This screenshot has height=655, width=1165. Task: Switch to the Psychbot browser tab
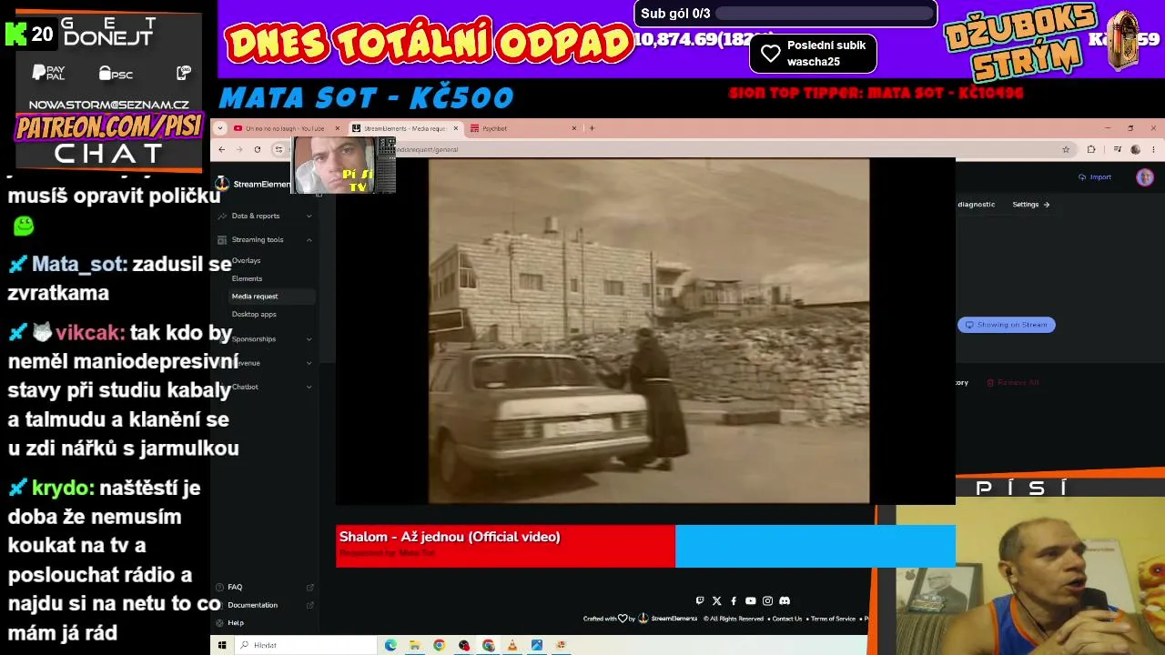[525, 128]
